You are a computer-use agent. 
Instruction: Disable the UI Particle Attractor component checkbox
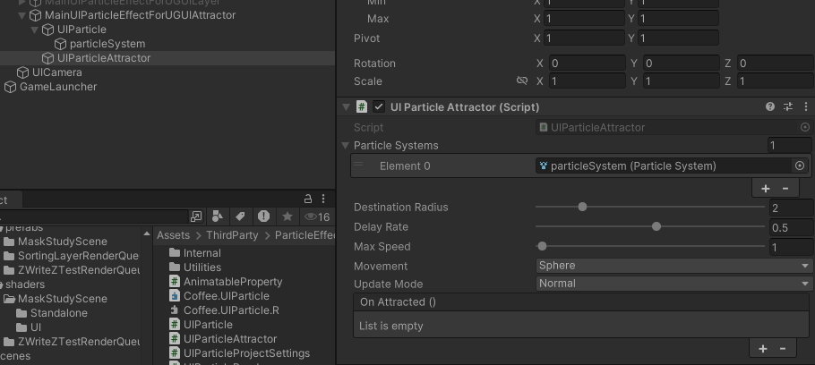coord(379,107)
